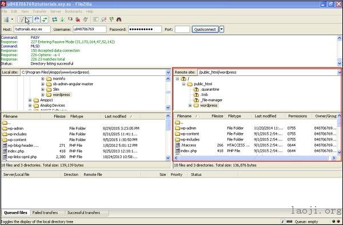Toggle the remote directory tree display
The width and height of the screenshot is (343, 225).
[x=37, y=19]
